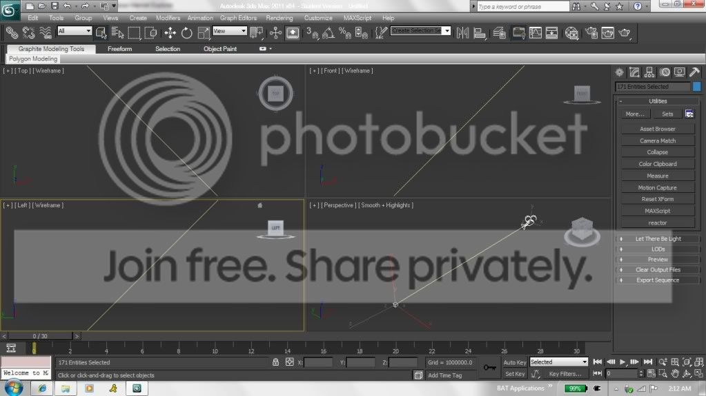Toggle Set Key mode

coord(515,373)
